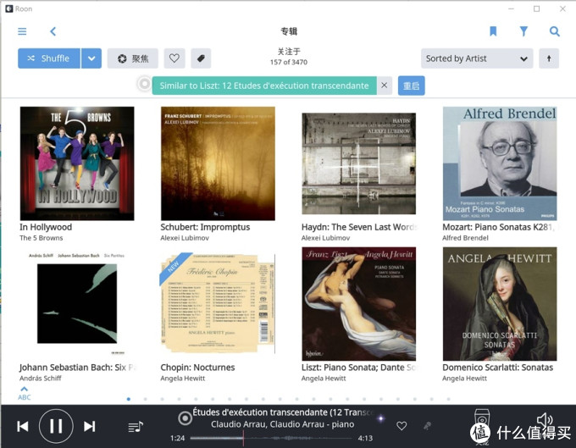Expand the Shuffle options dropdown arrow
This screenshot has height=448, width=576.
[91, 58]
